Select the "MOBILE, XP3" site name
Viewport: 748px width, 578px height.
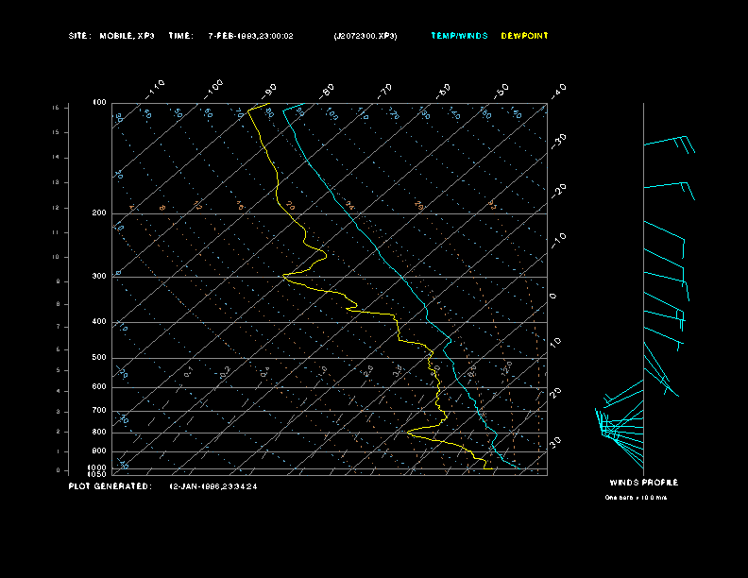pyautogui.click(x=127, y=36)
